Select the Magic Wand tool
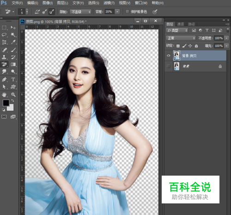The height and width of the screenshot is (215, 231). coord(13,35)
